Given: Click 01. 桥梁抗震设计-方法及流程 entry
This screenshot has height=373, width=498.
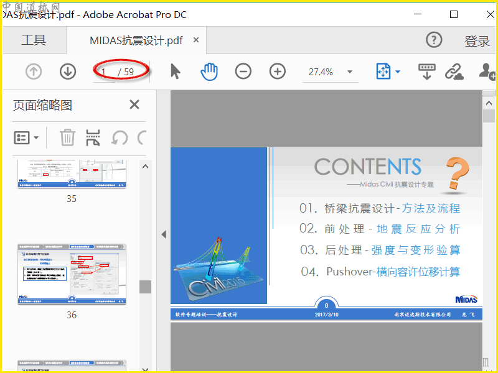Looking at the screenshot, I should 380,208.
